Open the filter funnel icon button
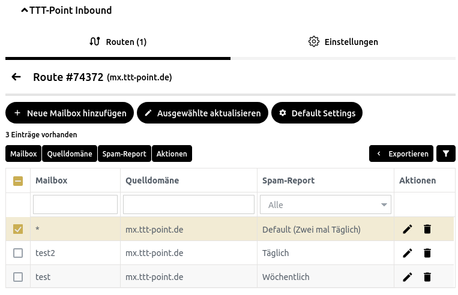This screenshot has width=458, height=295. point(445,153)
